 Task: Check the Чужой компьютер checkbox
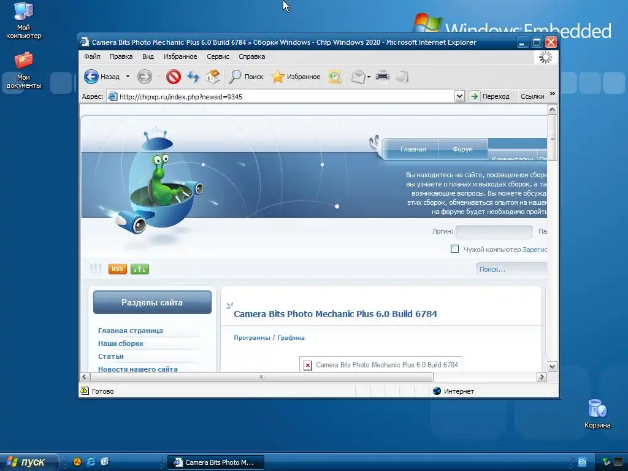pos(454,249)
